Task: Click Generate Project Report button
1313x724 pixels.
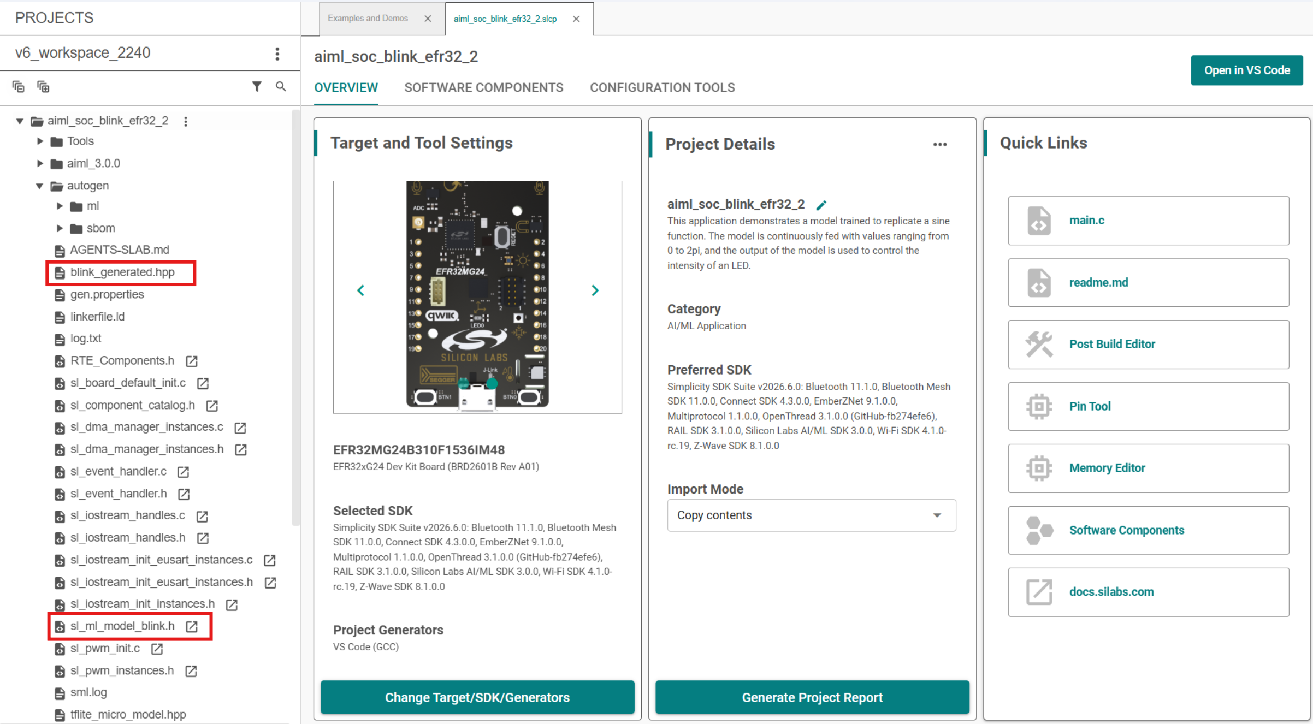Action: tap(812, 698)
